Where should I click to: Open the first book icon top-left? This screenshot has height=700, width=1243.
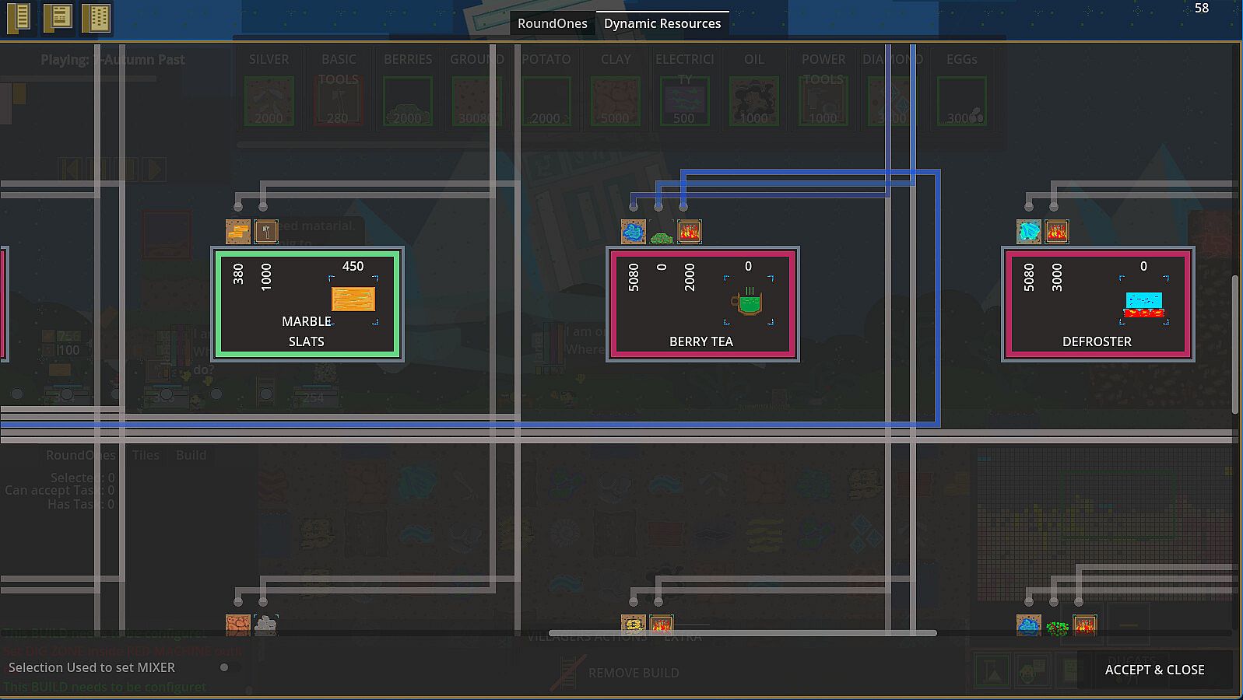(19, 17)
